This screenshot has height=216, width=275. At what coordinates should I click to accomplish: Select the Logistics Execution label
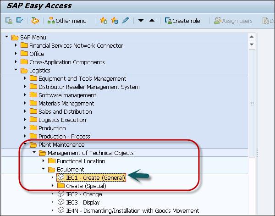coord(62,120)
